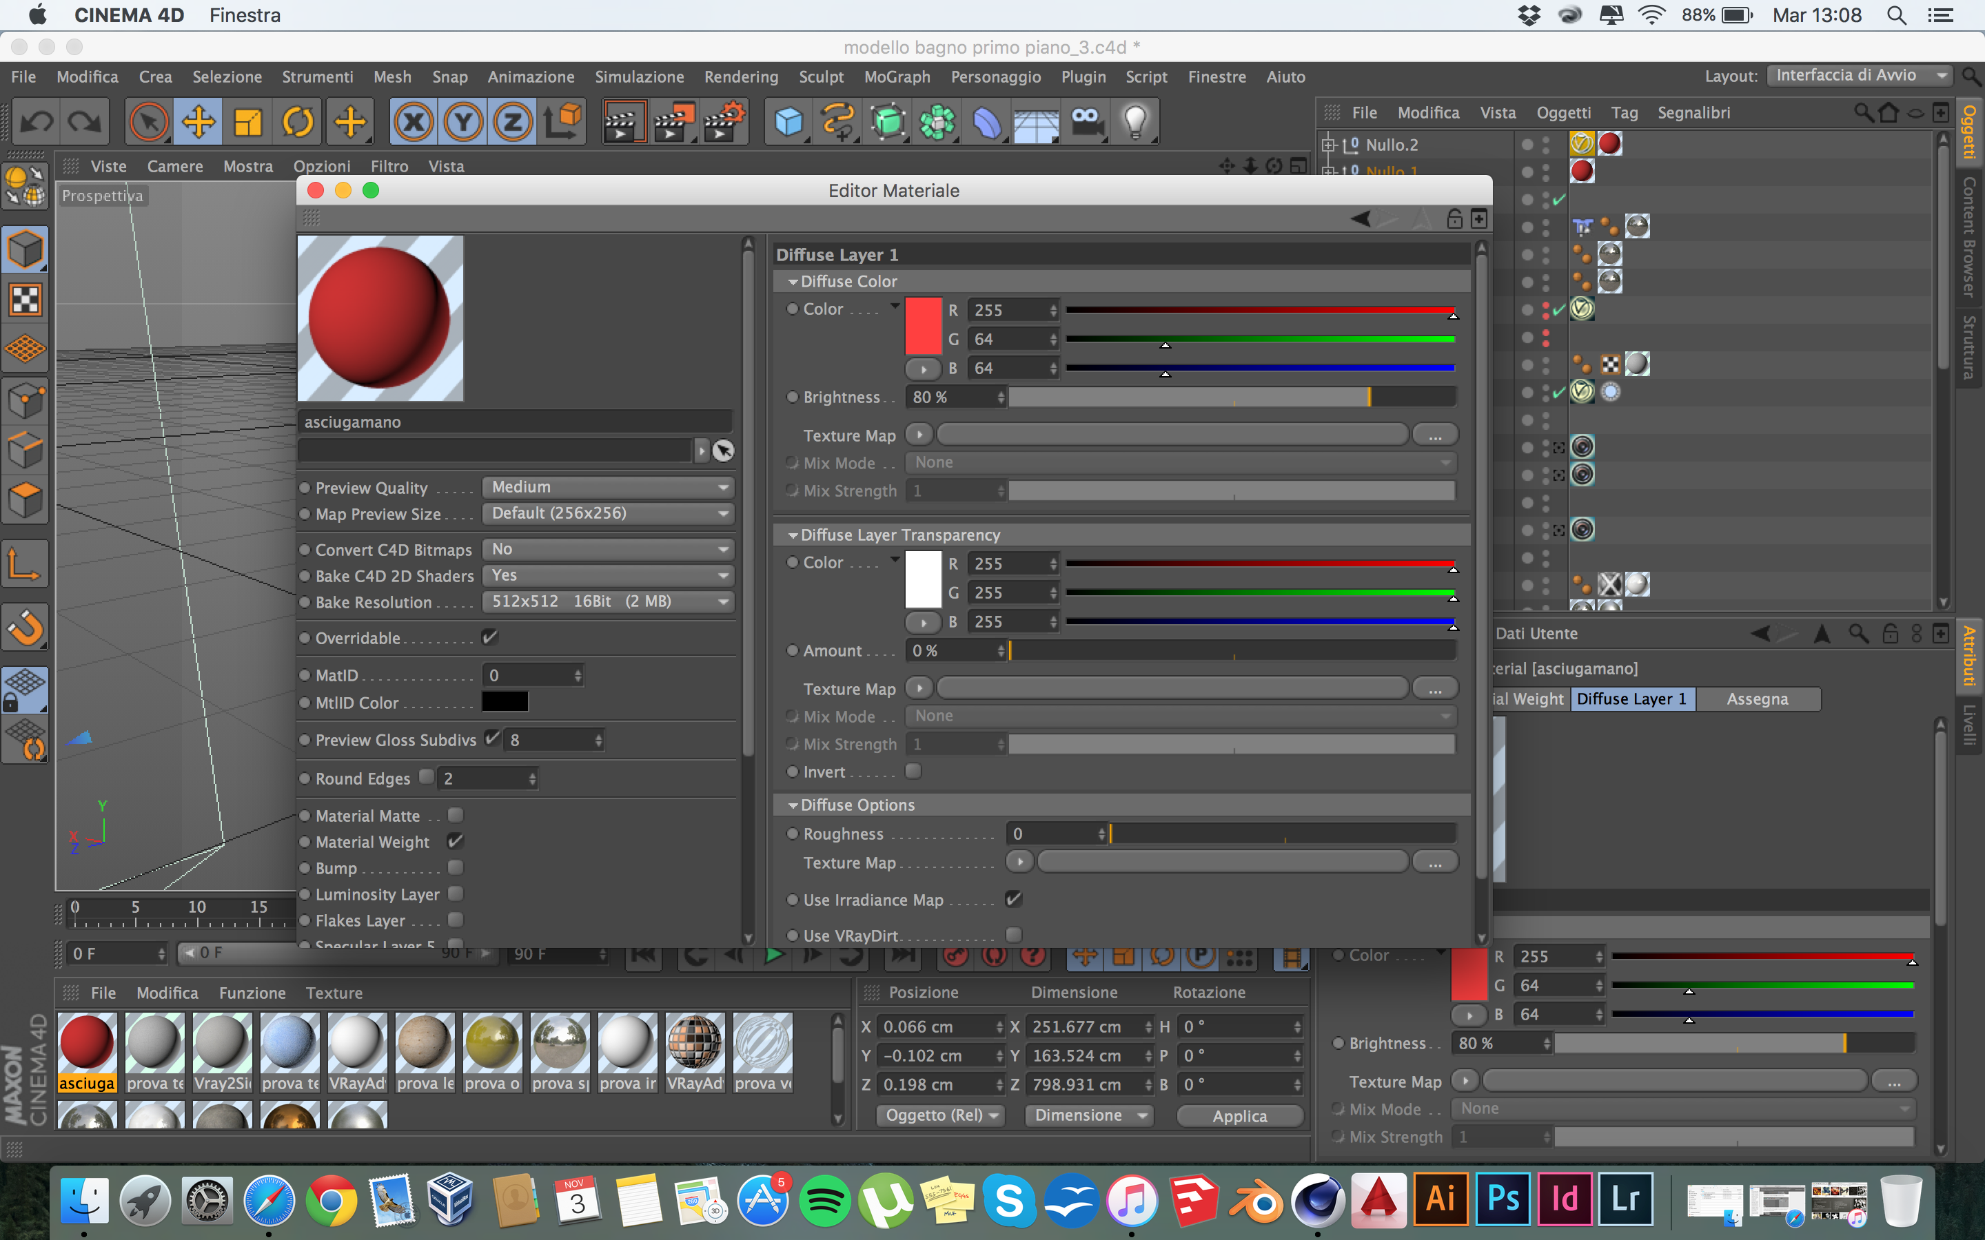
Task: Select the Scale tool
Action: [247, 122]
